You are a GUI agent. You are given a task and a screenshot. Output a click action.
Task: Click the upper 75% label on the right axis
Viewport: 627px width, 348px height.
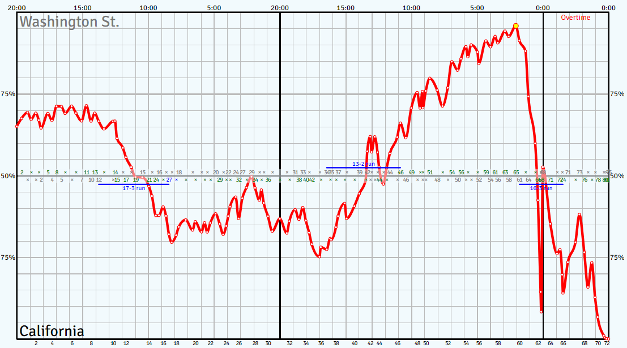pos(617,94)
